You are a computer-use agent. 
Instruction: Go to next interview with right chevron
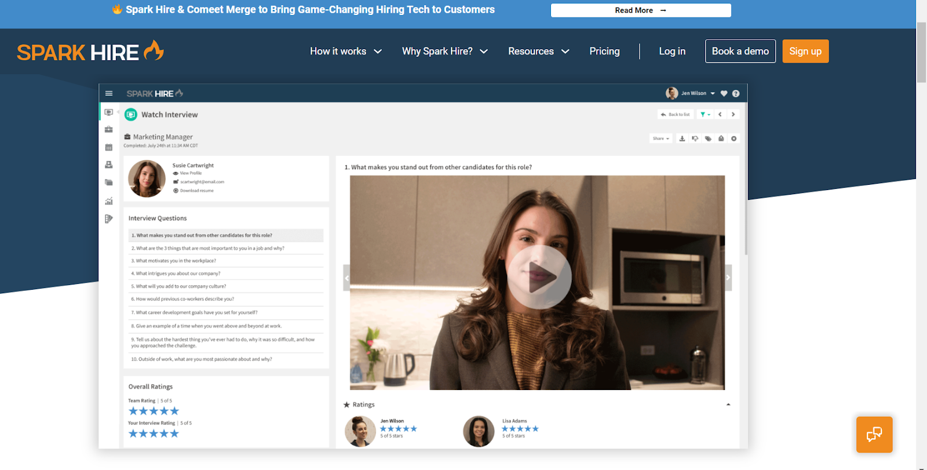click(733, 114)
